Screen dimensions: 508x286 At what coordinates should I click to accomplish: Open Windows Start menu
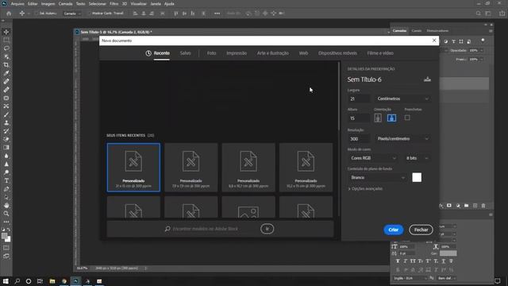(x=6, y=281)
